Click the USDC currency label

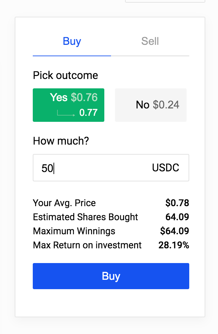coord(166,168)
